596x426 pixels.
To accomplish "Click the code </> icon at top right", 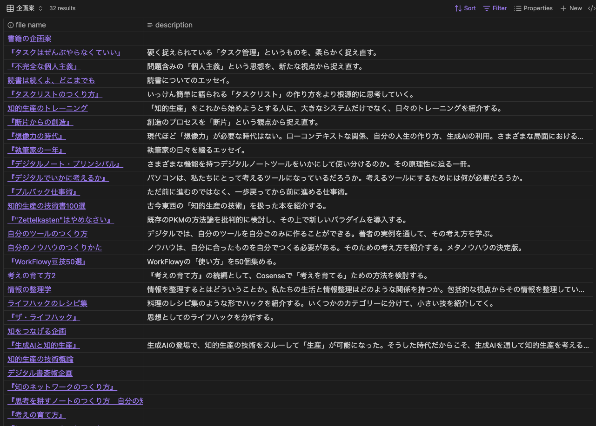I will (592, 8).
